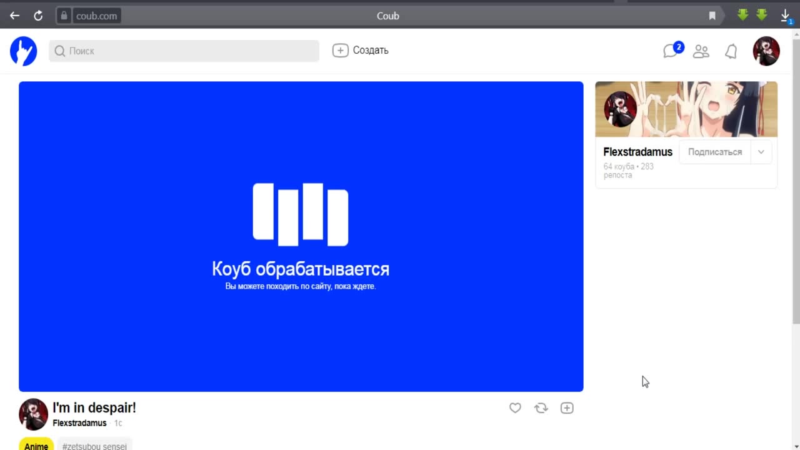
Task: Add coub with the plus square icon
Action: pos(567,408)
